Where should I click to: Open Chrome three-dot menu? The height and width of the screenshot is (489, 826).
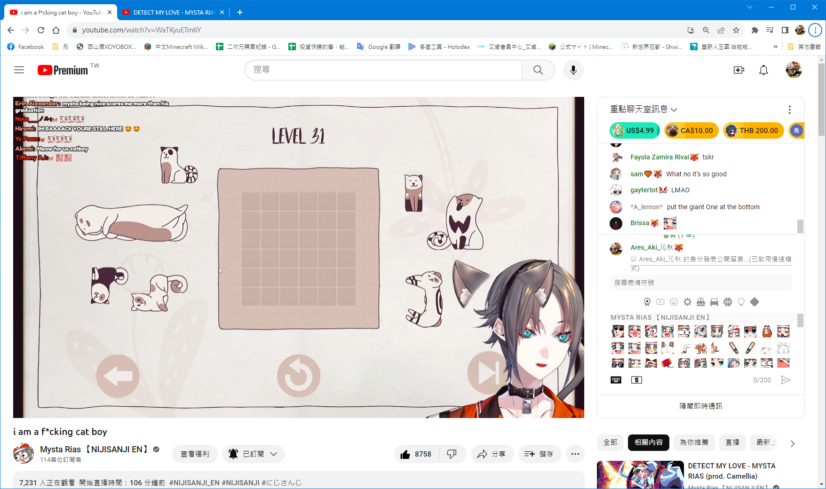[x=815, y=30]
